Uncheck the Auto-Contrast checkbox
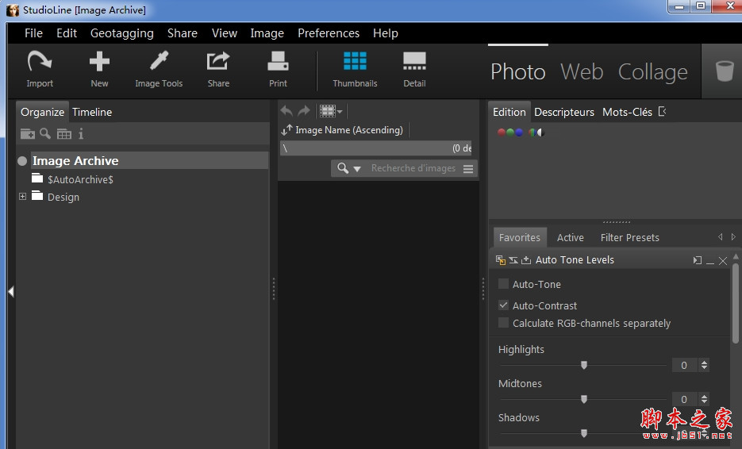The height and width of the screenshot is (449, 742). coord(503,305)
